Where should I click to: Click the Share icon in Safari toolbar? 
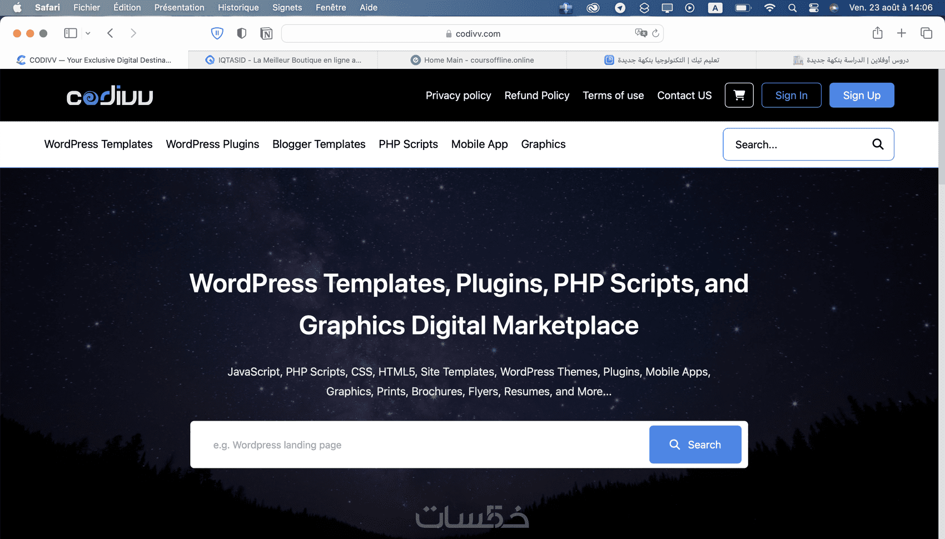point(878,33)
